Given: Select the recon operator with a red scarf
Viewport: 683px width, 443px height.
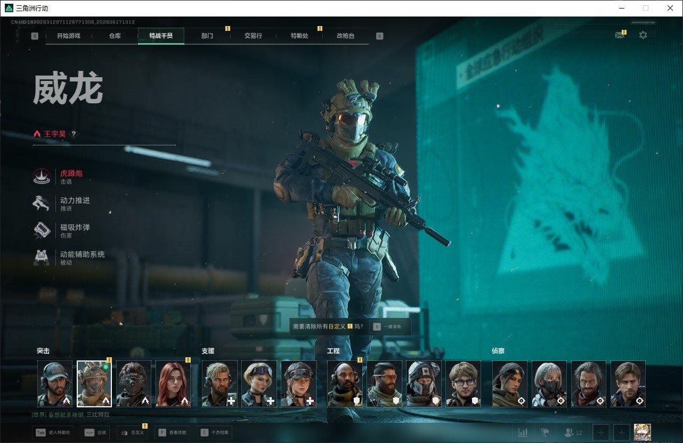Looking at the screenshot, I should (589, 384).
